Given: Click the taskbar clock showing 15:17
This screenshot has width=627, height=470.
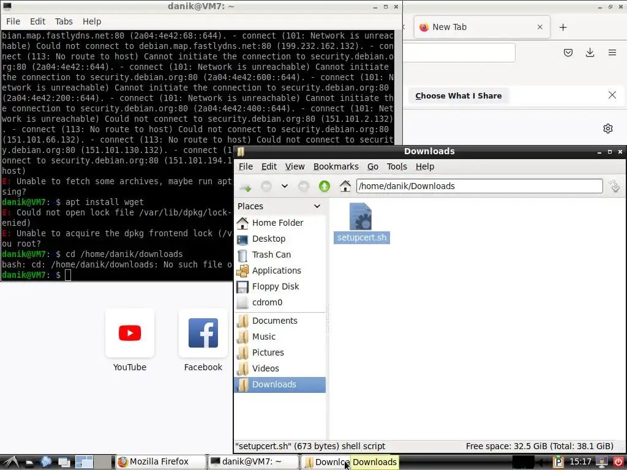Looking at the screenshot, I should 580,462.
